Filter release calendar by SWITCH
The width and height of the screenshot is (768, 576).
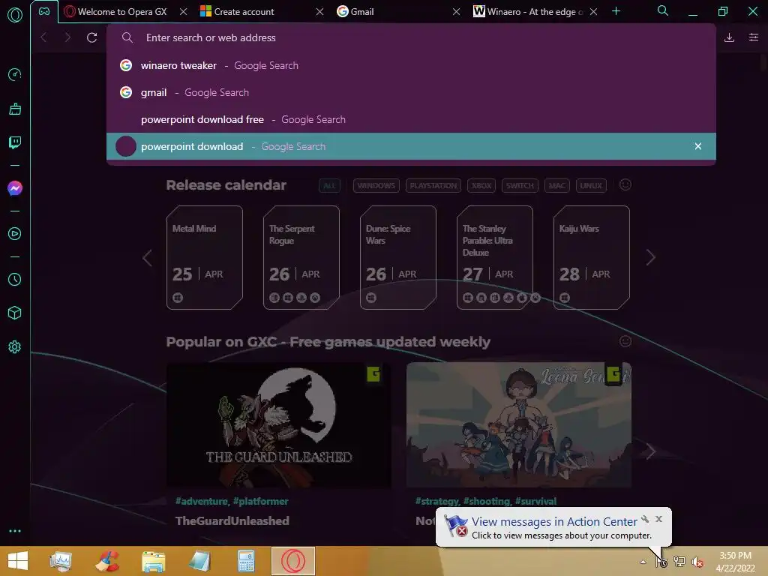coord(520,186)
